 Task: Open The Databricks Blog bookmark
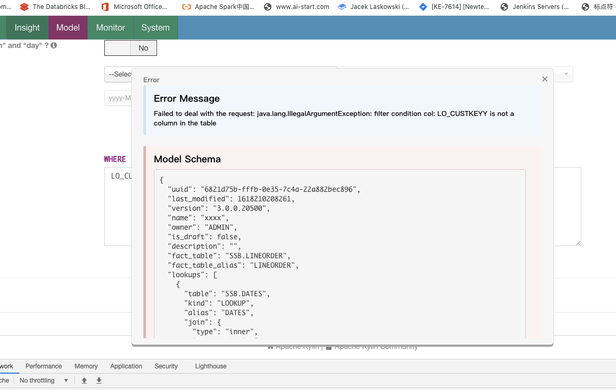pos(55,7)
